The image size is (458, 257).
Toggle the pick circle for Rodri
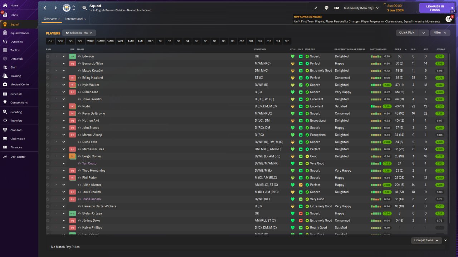(48, 106)
